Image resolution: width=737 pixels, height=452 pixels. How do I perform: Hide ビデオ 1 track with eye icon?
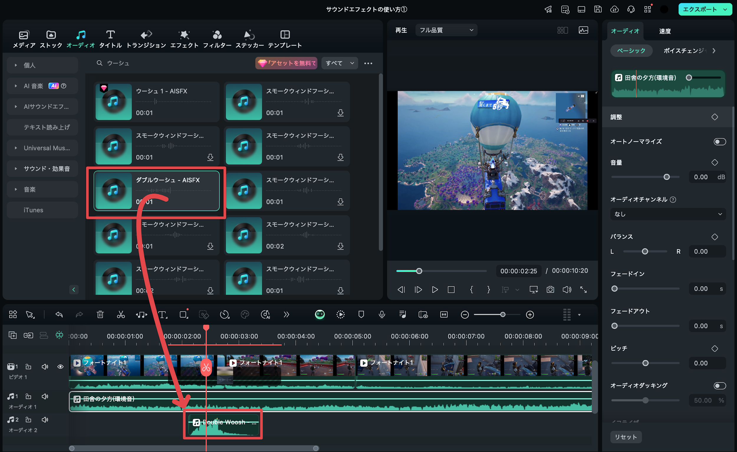pyautogui.click(x=60, y=367)
